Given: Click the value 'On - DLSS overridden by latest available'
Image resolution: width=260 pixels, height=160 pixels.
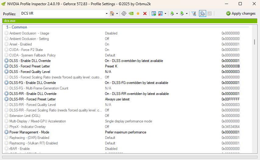Looking at the screenshot, I should [134, 61].
